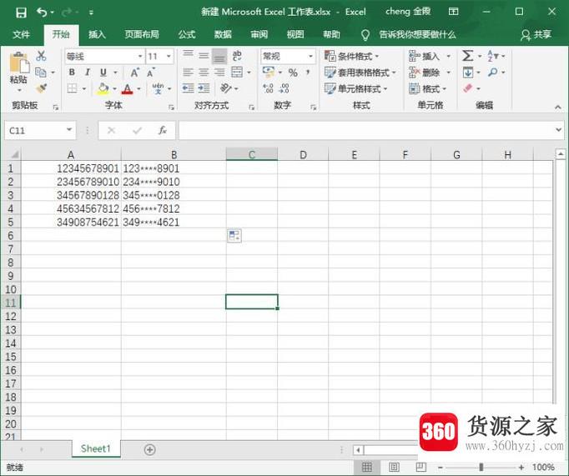Toggle Align Left

pyautogui.click(x=188, y=73)
